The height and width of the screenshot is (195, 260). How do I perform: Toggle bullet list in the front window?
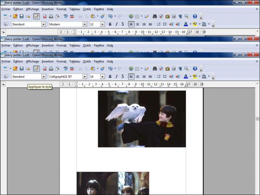click(x=165, y=76)
